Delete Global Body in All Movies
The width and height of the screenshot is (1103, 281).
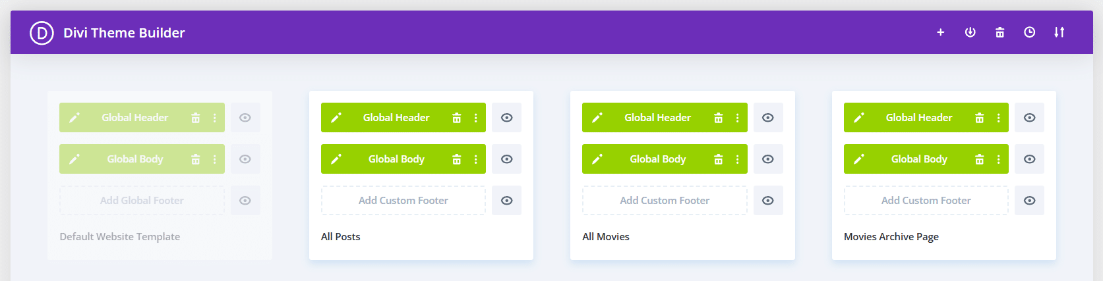coord(719,159)
